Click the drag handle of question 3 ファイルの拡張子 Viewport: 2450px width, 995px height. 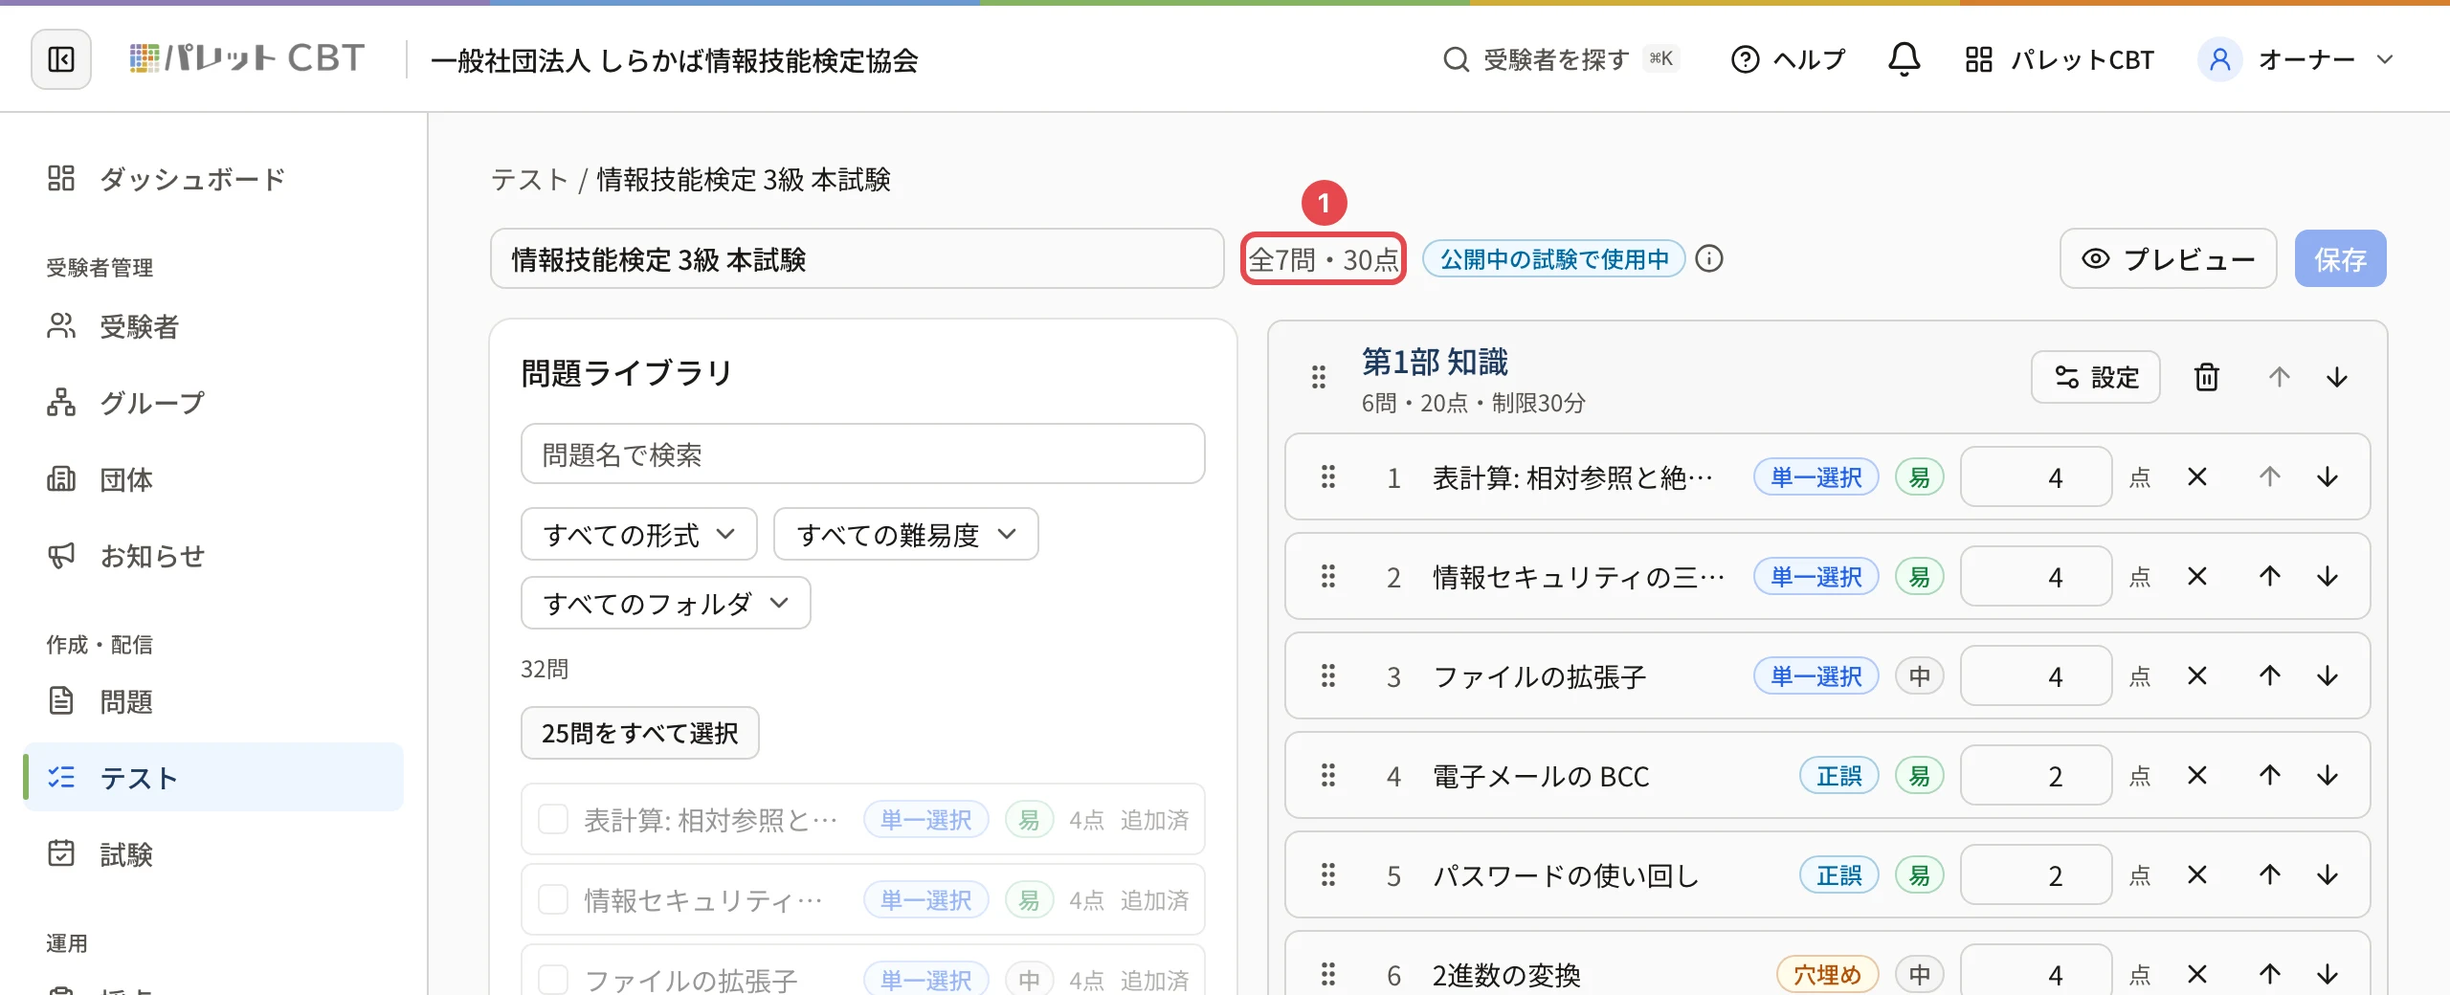pos(1328,675)
